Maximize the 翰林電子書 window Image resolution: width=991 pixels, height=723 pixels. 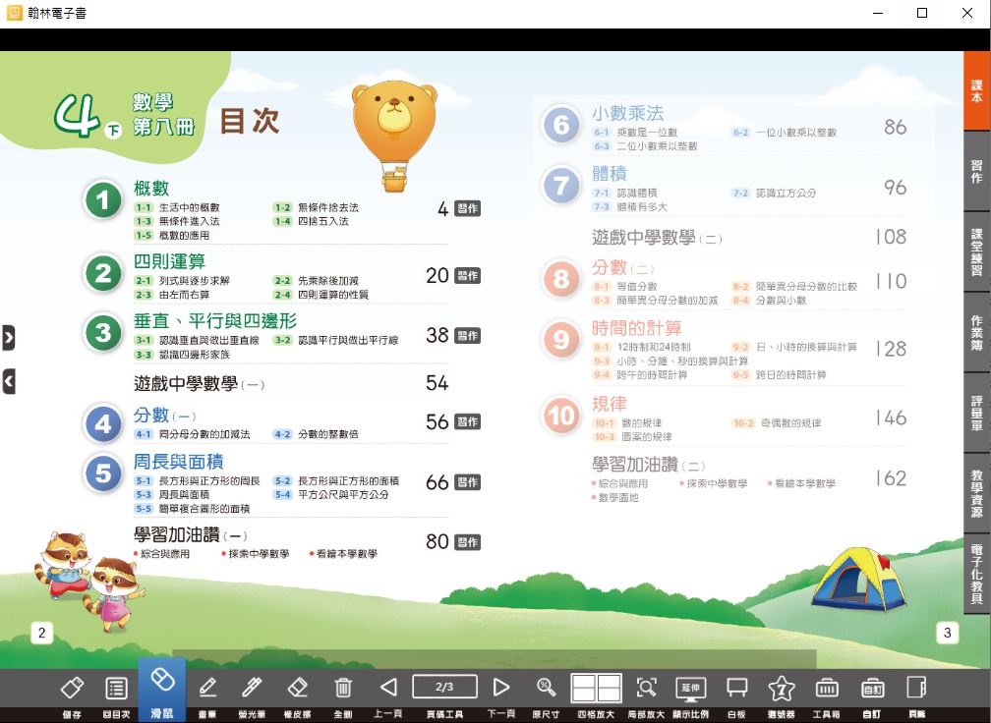[922, 13]
